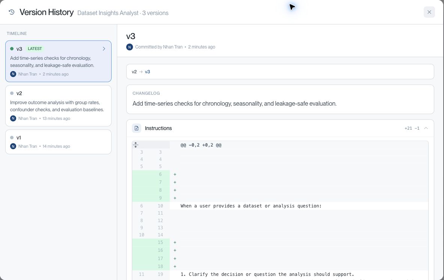Click the grey status dot on v2
The height and width of the screenshot is (280, 444).
tap(12, 93)
